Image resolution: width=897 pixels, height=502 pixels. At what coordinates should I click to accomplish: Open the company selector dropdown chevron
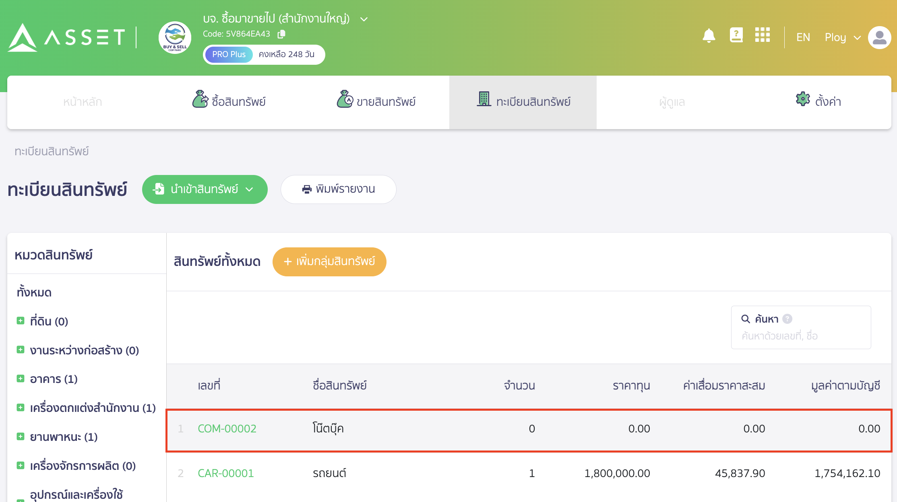coord(364,19)
